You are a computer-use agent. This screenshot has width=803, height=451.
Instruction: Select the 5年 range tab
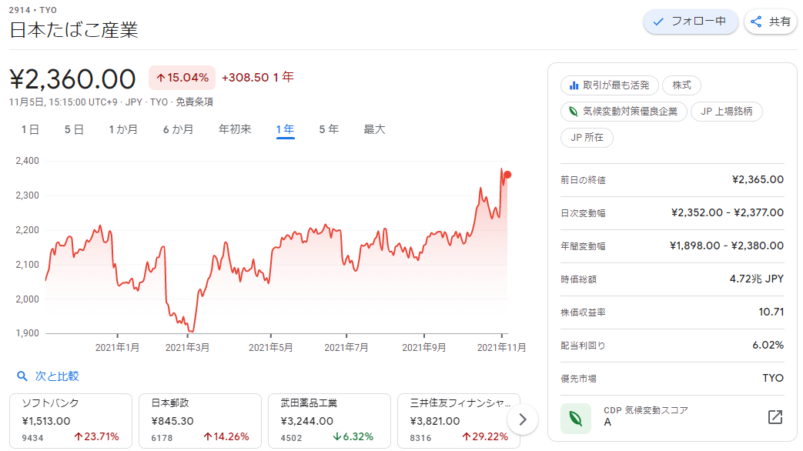tap(329, 129)
